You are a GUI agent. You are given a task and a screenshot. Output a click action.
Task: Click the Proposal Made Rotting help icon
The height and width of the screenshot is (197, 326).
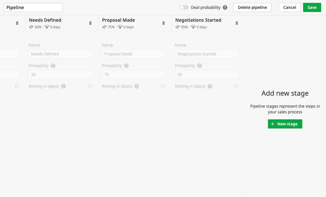137,86
